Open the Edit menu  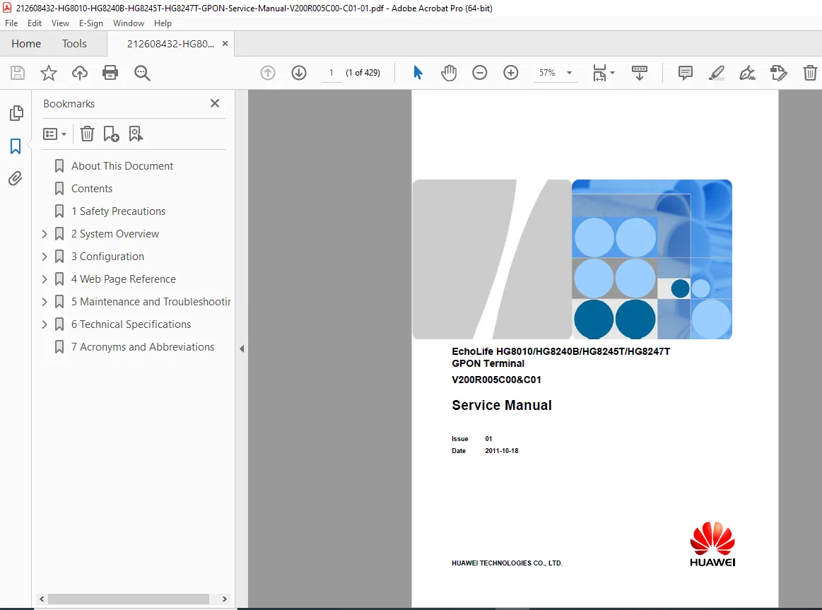(x=35, y=23)
